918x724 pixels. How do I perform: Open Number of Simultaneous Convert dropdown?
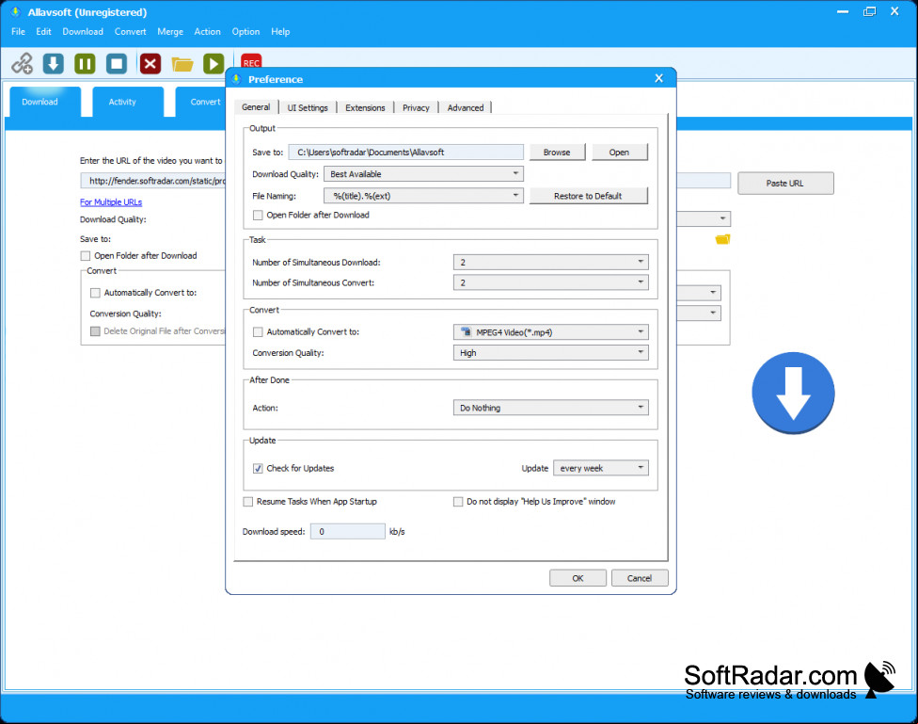551,282
